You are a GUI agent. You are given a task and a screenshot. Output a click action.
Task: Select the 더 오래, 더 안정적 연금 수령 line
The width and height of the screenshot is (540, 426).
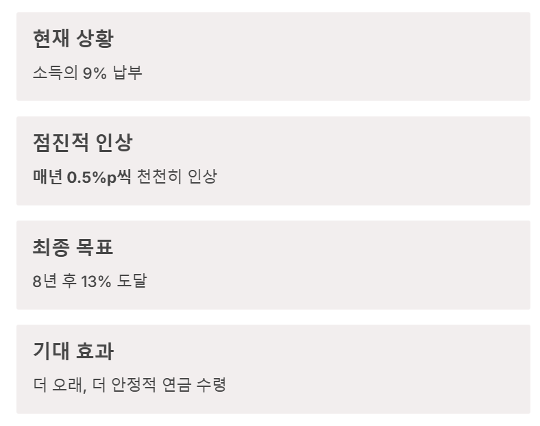pyautogui.click(x=130, y=385)
